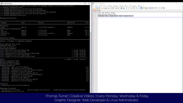The height and width of the screenshot is (103, 183).
Task: Click the Redo toolbar icon
Action: pyautogui.click(x=118, y=8)
